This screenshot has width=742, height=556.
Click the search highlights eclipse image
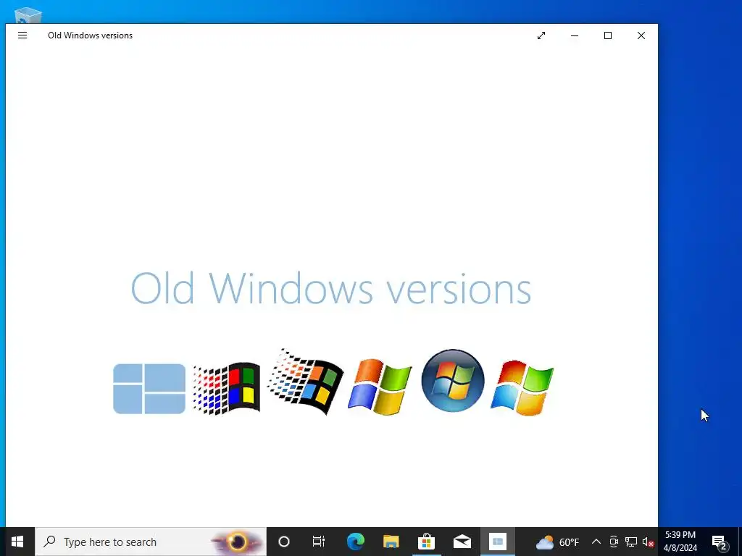tap(237, 542)
